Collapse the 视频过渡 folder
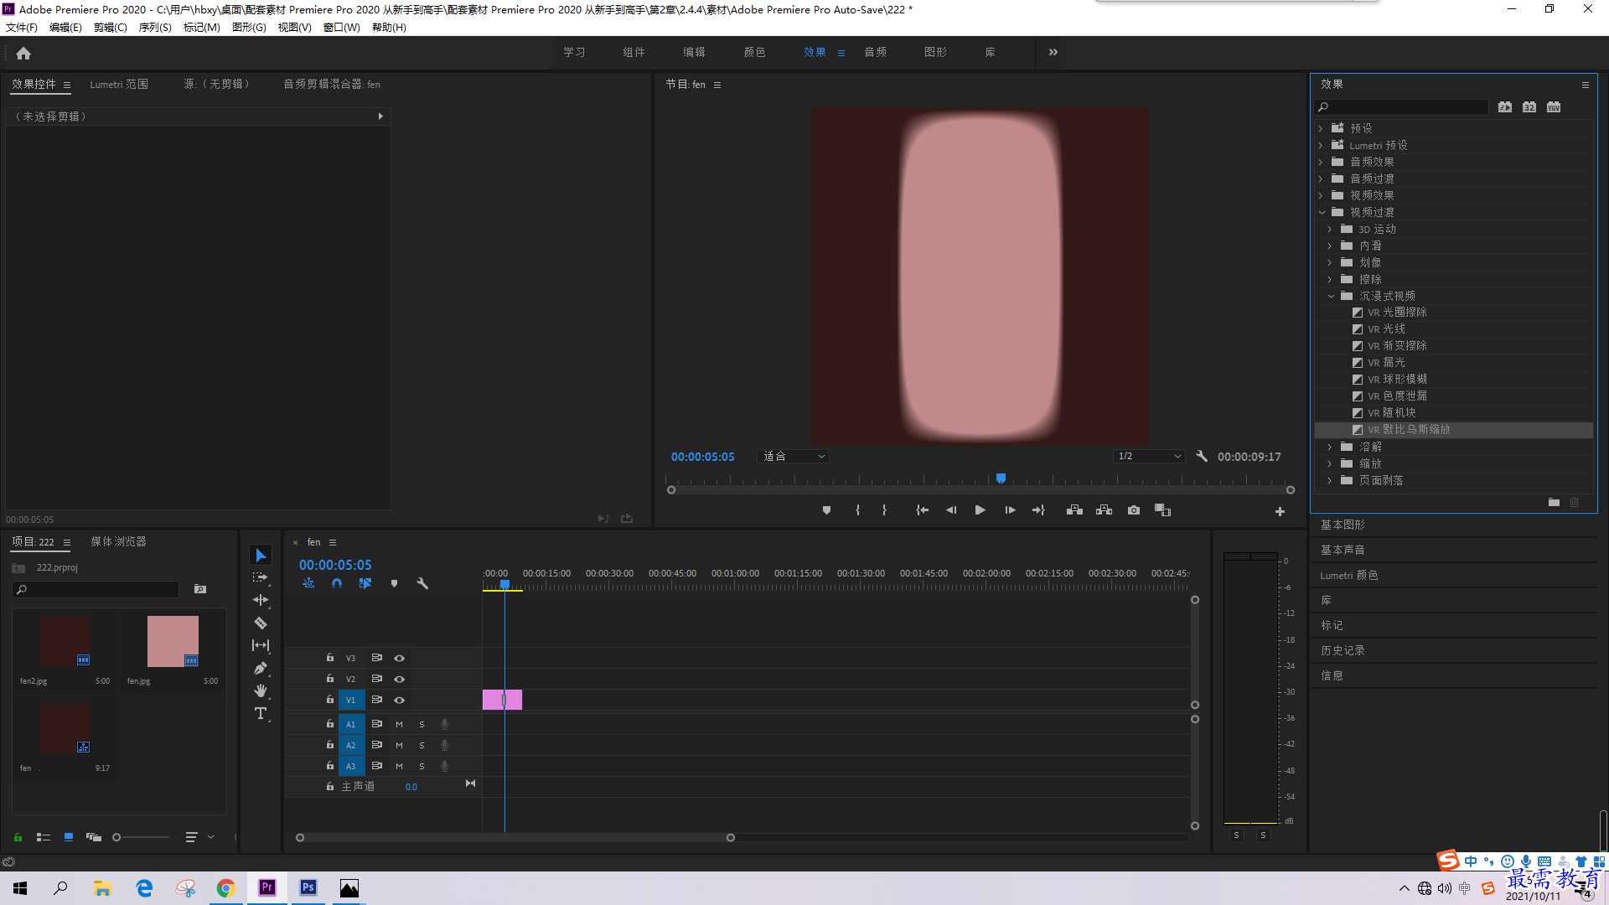The image size is (1609, 905). (1322, 212)
